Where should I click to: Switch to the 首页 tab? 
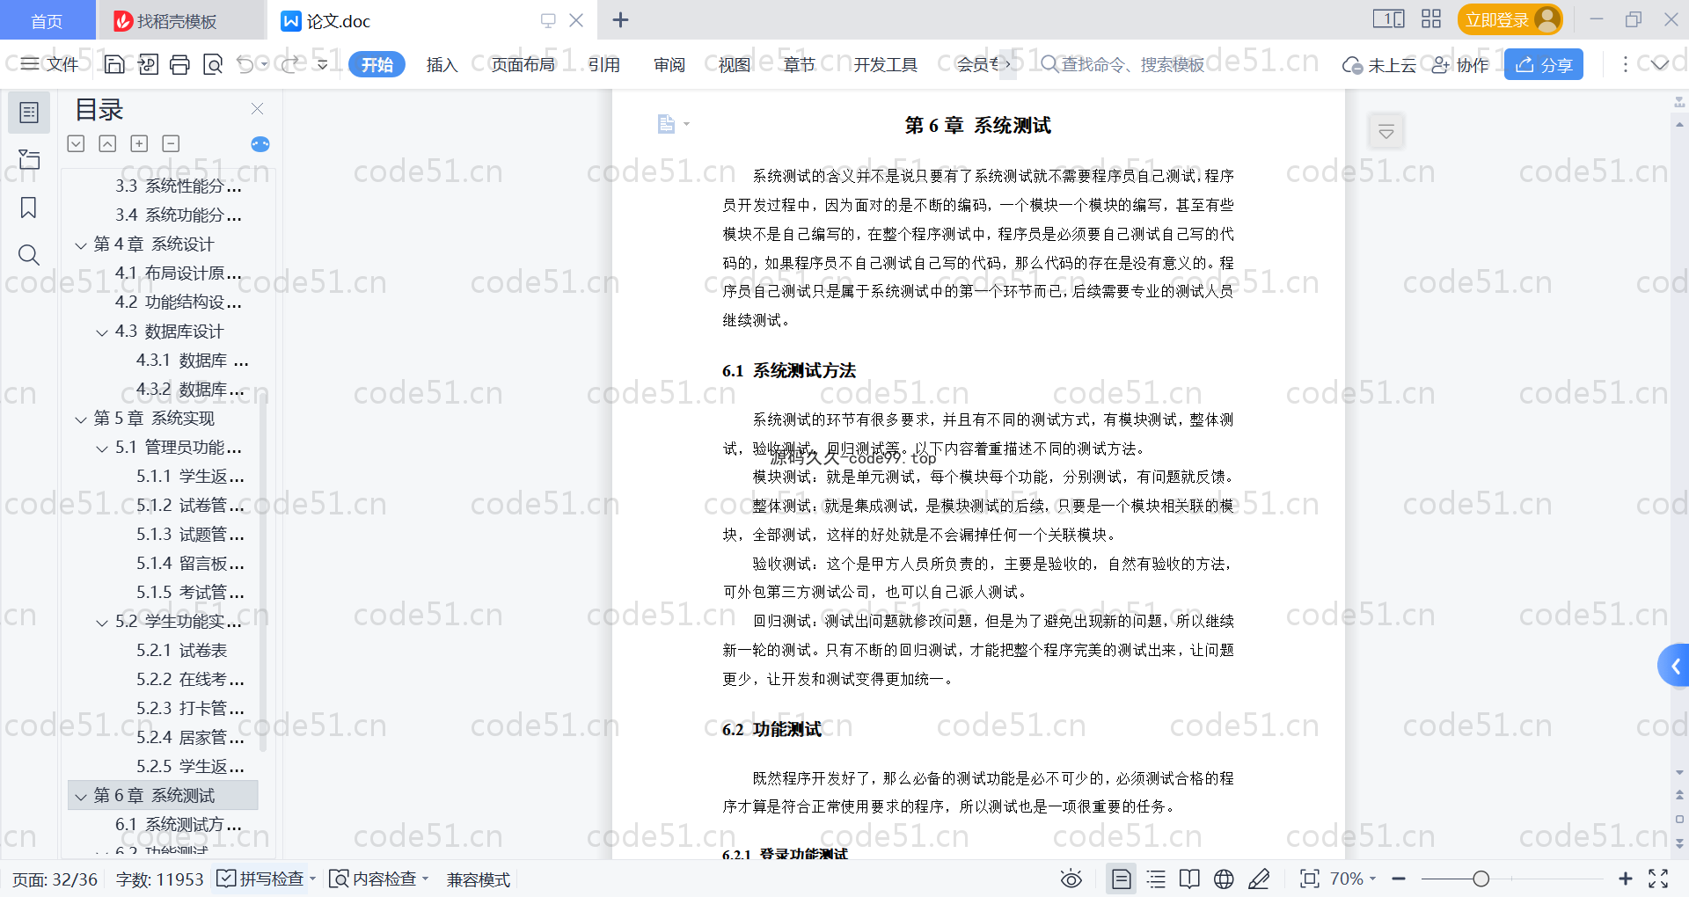click(x=47, y=20)
